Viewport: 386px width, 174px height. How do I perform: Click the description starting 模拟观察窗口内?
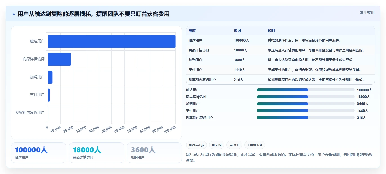click(x=316, y=80)
